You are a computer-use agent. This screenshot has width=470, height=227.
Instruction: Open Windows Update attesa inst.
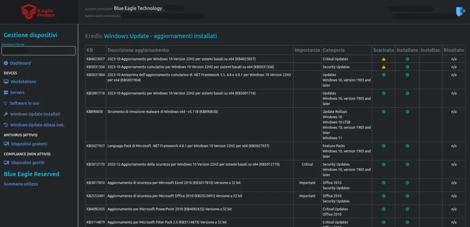tap(37, 125)
